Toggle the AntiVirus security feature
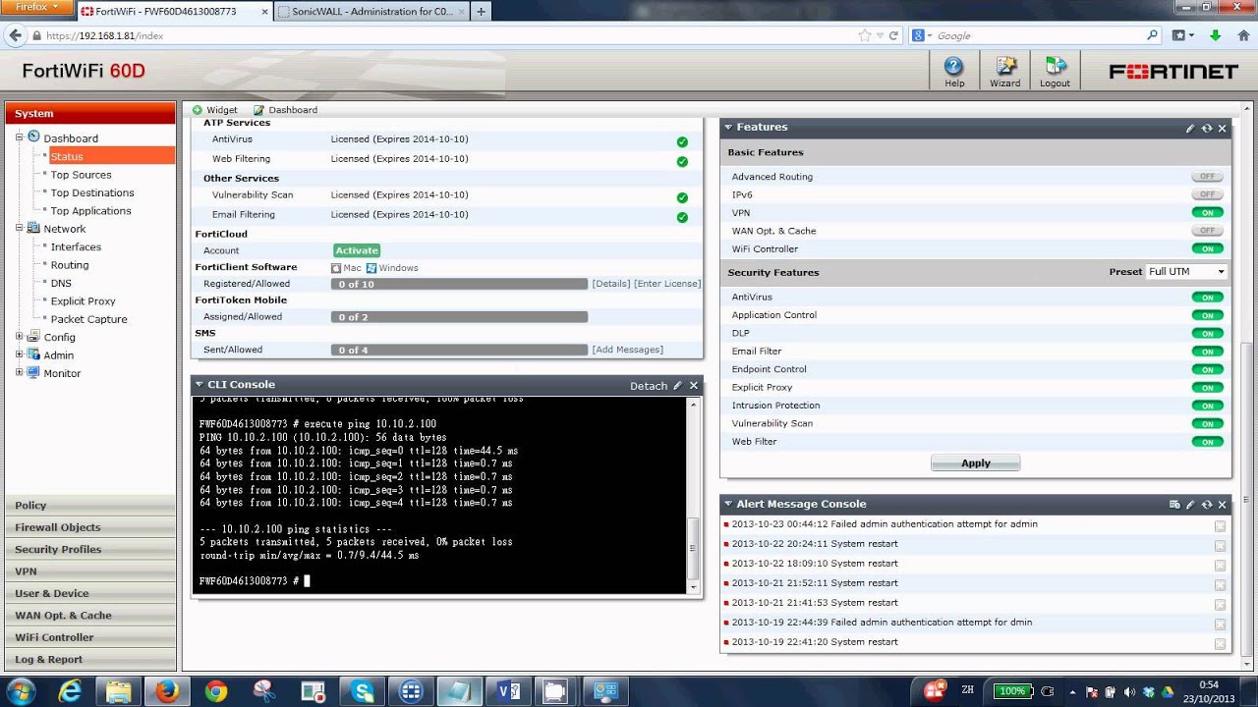The image size is (1258, 707). [1207, 297]
